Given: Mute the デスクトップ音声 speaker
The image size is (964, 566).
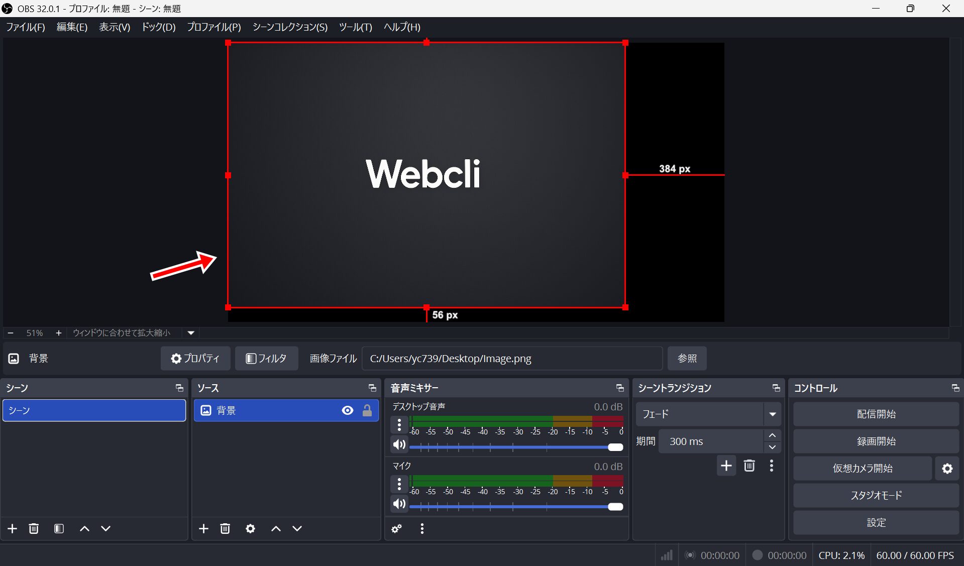Looking at the screenshot, I should pos(399,444).
